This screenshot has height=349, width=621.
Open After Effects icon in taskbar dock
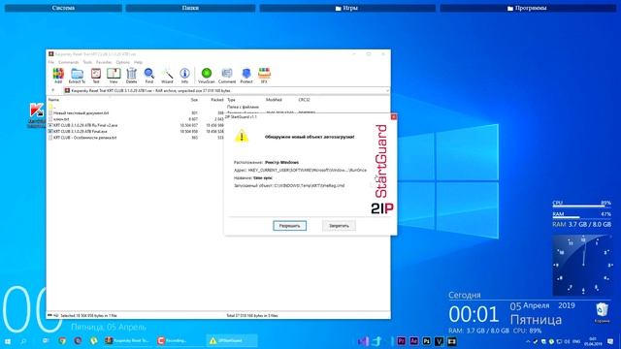[x=414, y=341]
